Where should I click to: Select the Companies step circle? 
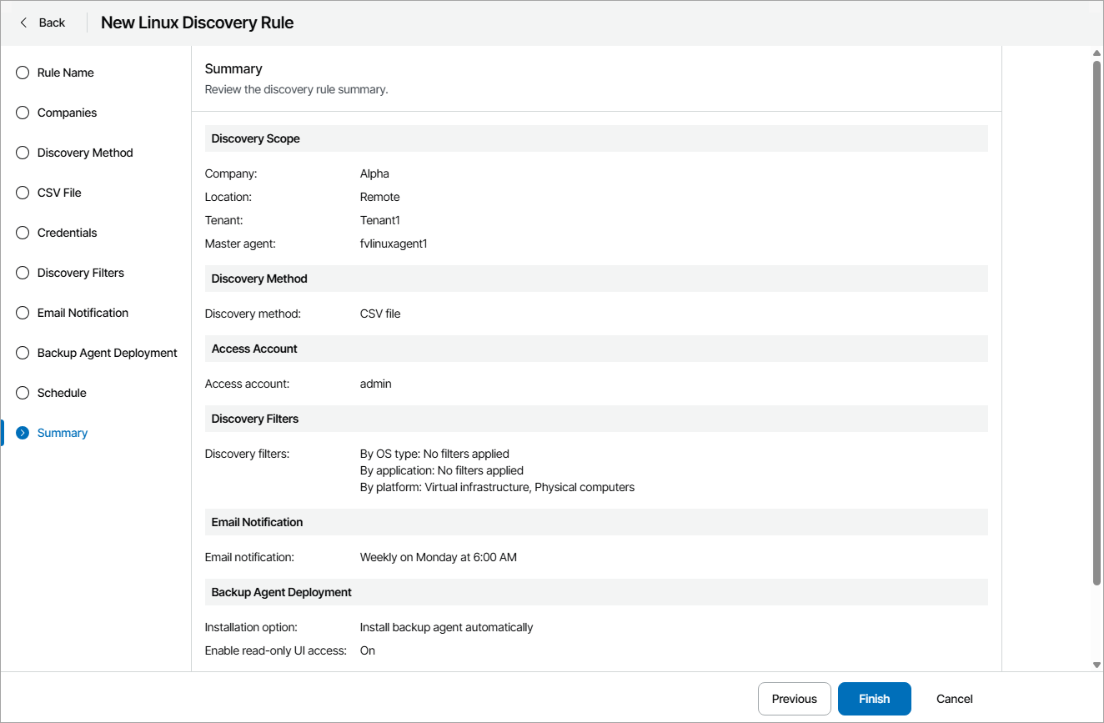tap(23, 113)
